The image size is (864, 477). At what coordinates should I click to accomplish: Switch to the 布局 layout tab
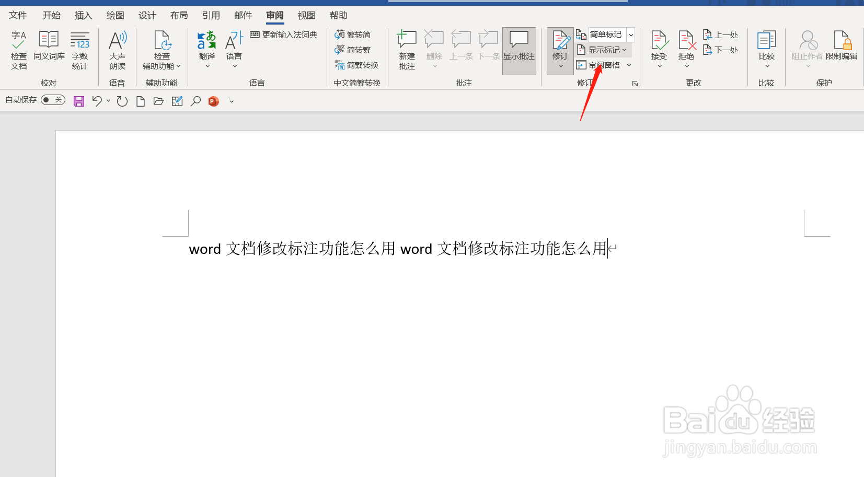point(179,15)
